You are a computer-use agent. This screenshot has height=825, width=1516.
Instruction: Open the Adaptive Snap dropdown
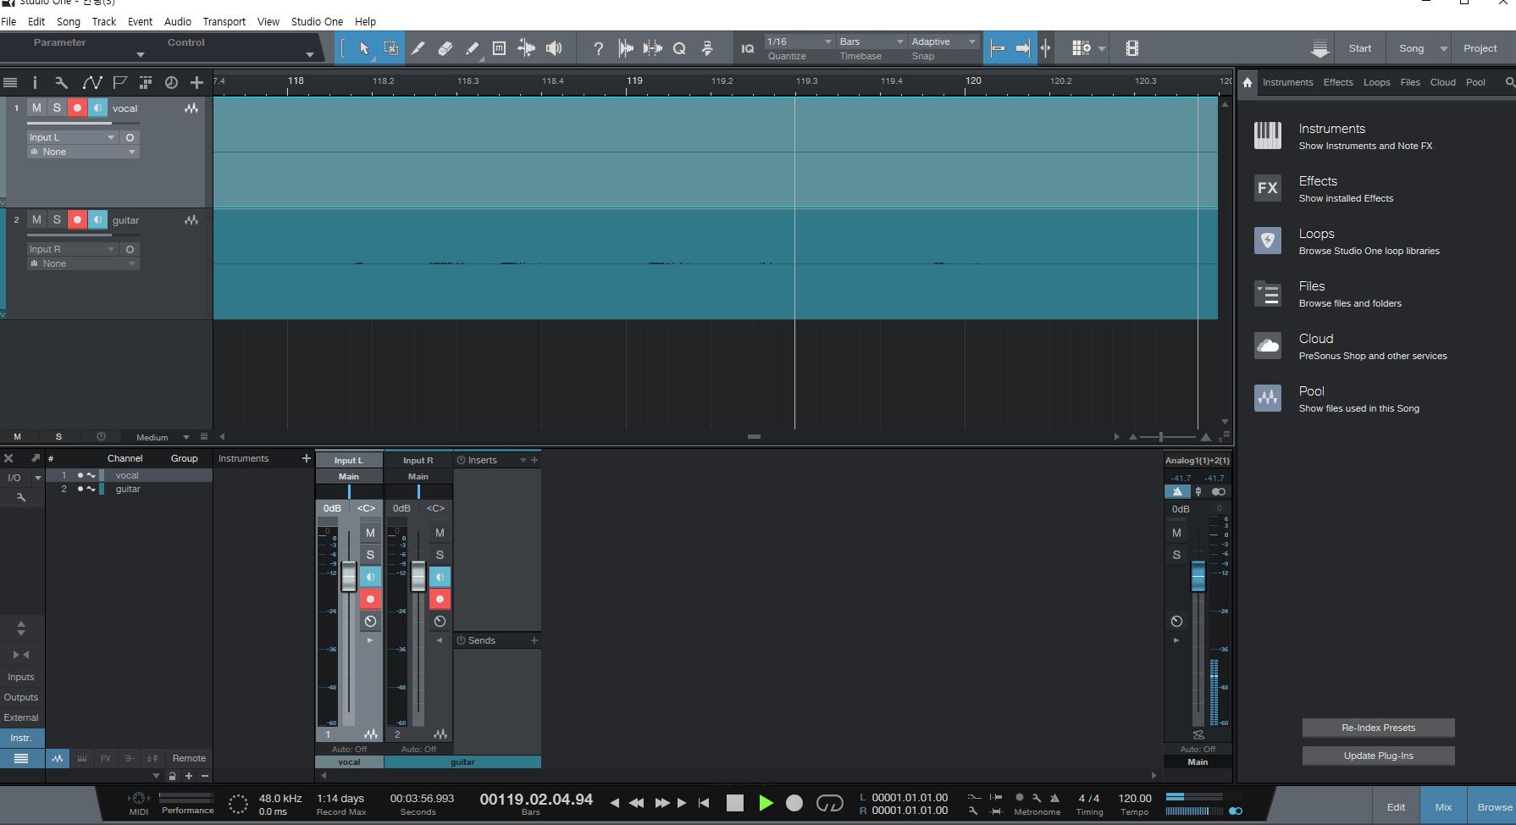pos(943,42)
